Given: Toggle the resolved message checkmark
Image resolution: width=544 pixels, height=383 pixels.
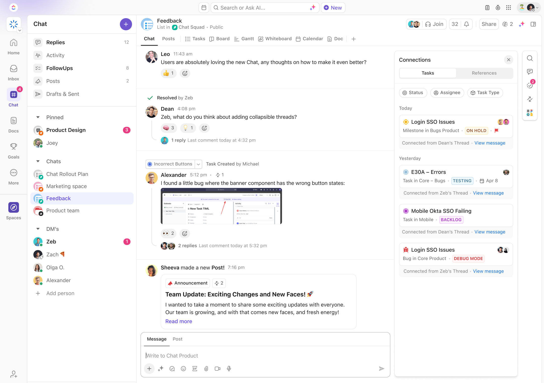Looking at the screenshot, I should 150,98.
